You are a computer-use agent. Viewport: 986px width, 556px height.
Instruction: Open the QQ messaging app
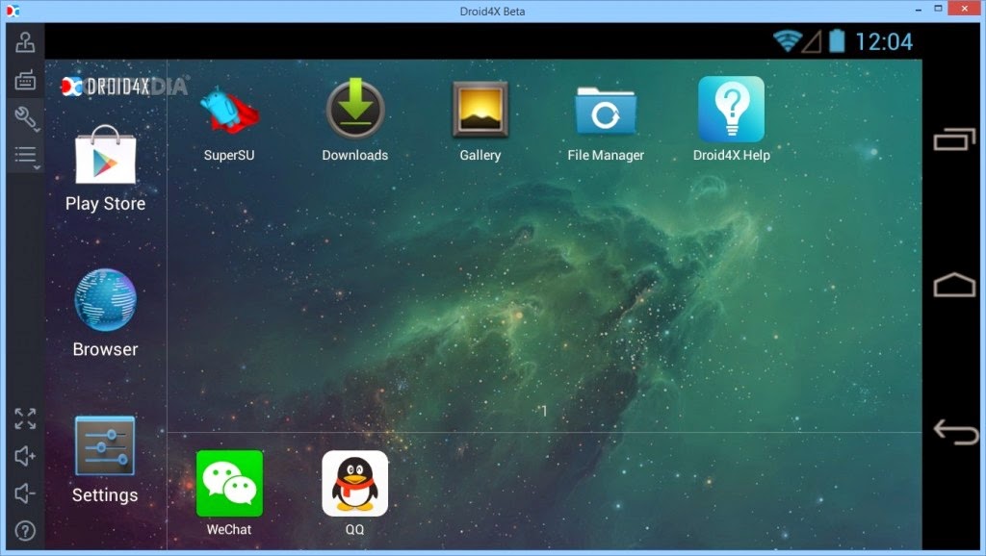(354, 481)
